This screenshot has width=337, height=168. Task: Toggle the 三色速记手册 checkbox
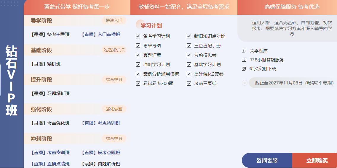click(189, 46)
